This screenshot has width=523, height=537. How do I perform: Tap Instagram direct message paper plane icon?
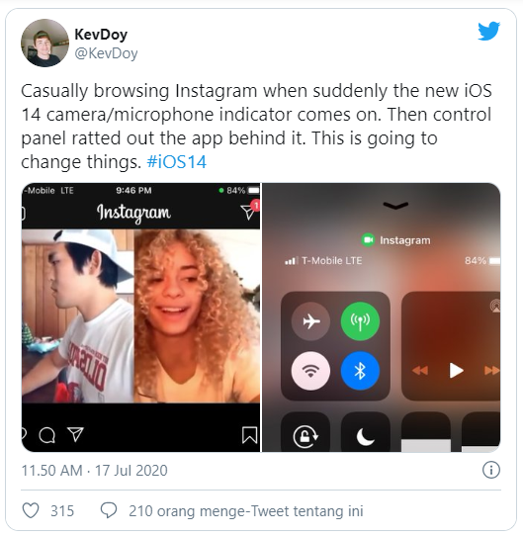(249, 211)
